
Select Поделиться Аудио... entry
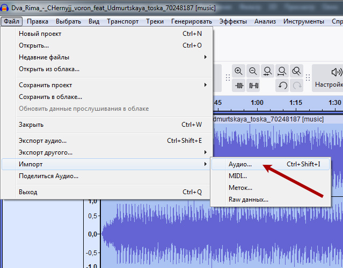(106, 176)
